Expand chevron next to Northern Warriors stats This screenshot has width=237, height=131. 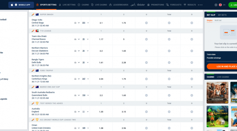(x=79, y=51)
